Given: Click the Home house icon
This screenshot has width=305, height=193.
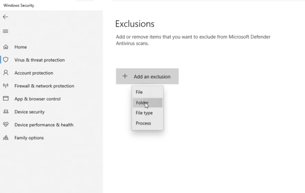Looking at the screenshot, I should point(6,47).
